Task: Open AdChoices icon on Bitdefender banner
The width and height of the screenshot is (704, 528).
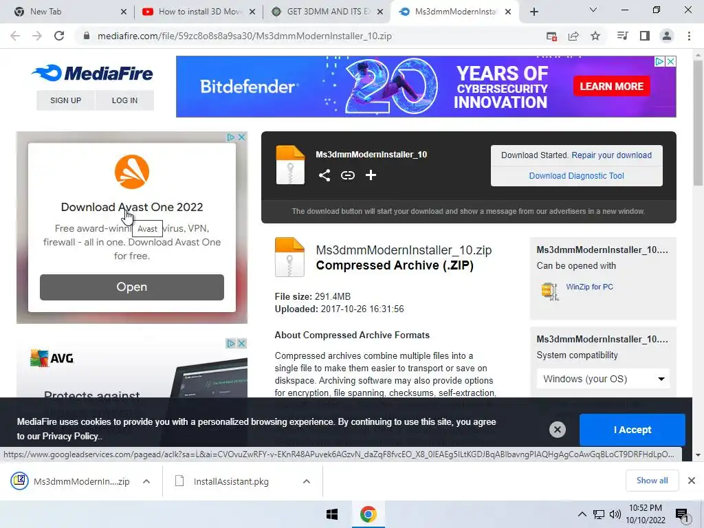Action: pyautogui.click(x=659, y=61)
